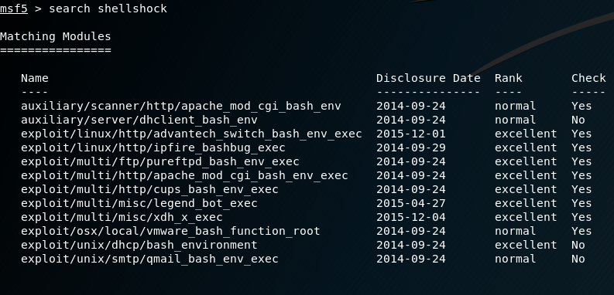Screen dimensions: 614x295
Task: Click 'No' check value of dhclient_bash_env row
Action: tap(578, 120)
